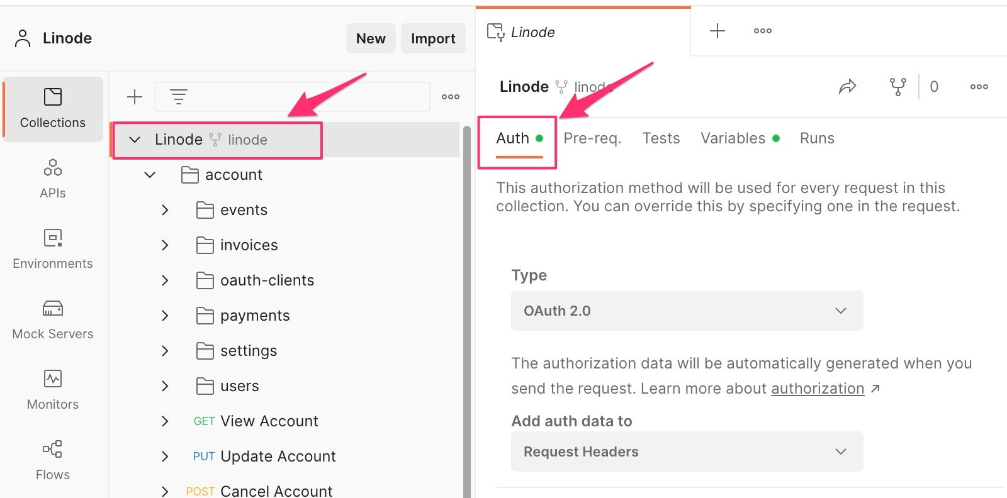Click the collections list scrollbar
Viewport: 1007px width, 498px height.
tap(467, 311)
